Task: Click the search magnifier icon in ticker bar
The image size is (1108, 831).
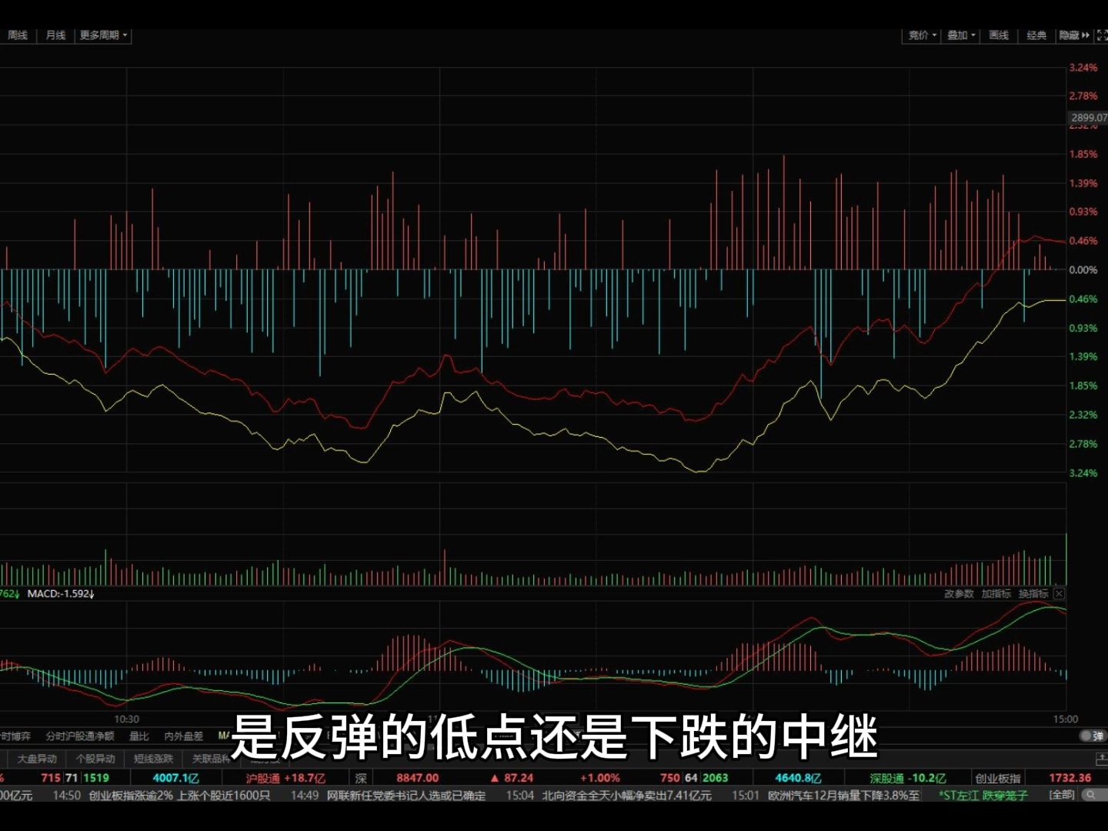Action: point(1093,795)
